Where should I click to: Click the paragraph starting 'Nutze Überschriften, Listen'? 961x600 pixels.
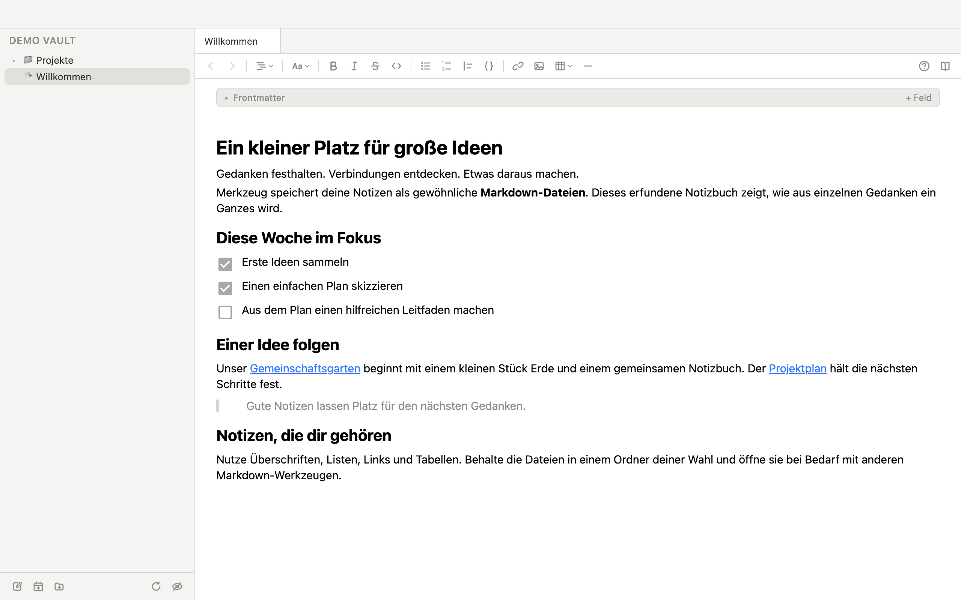tap(560, 468)
